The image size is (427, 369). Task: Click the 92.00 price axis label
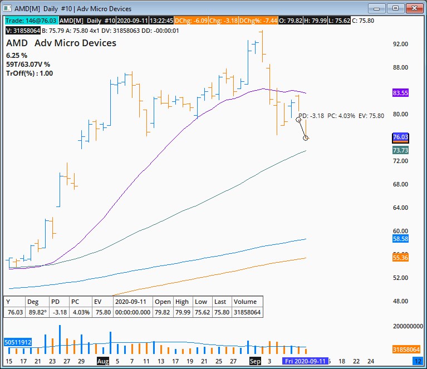click(400, 44)
